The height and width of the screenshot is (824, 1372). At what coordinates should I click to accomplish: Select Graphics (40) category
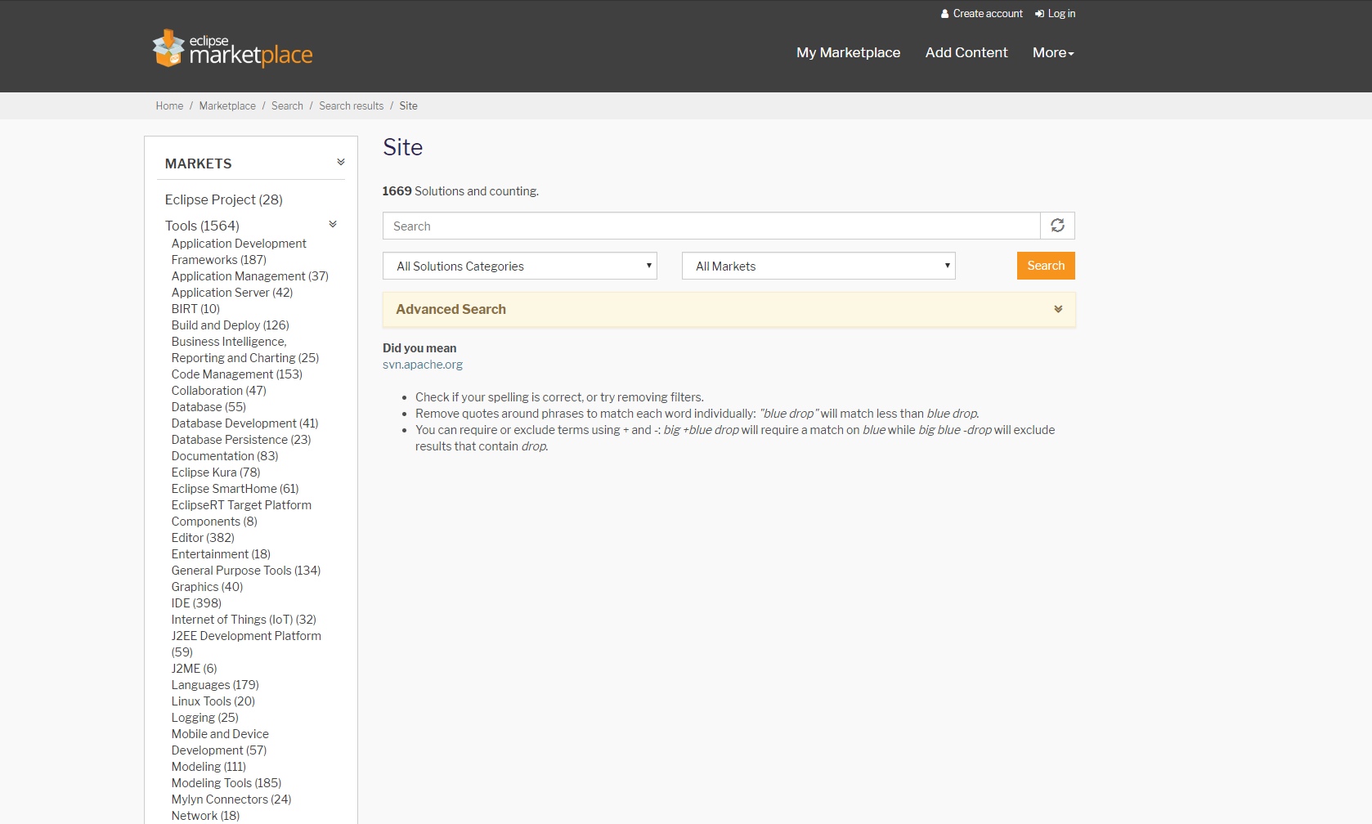(208, 587)
